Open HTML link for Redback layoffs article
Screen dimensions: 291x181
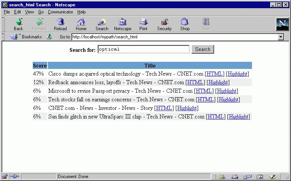[195, 82]
